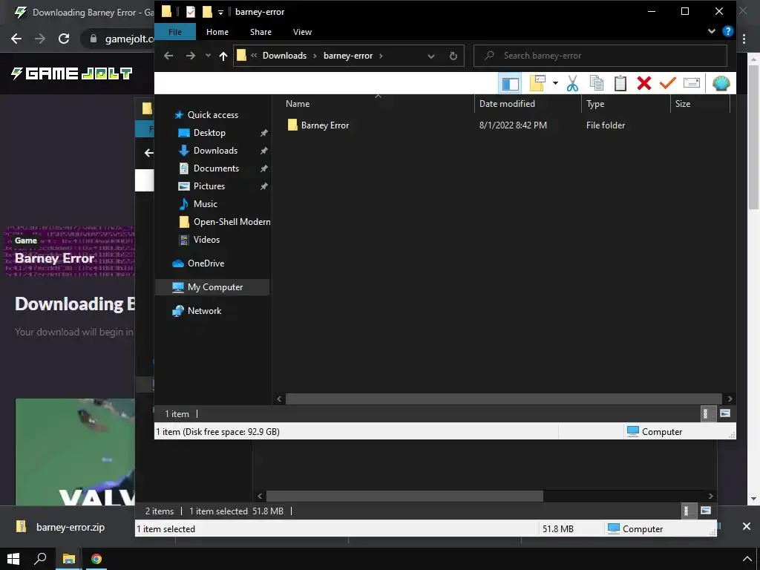Switch to the Share ribbon tab
760x570 pixels.
pos(261,32)
